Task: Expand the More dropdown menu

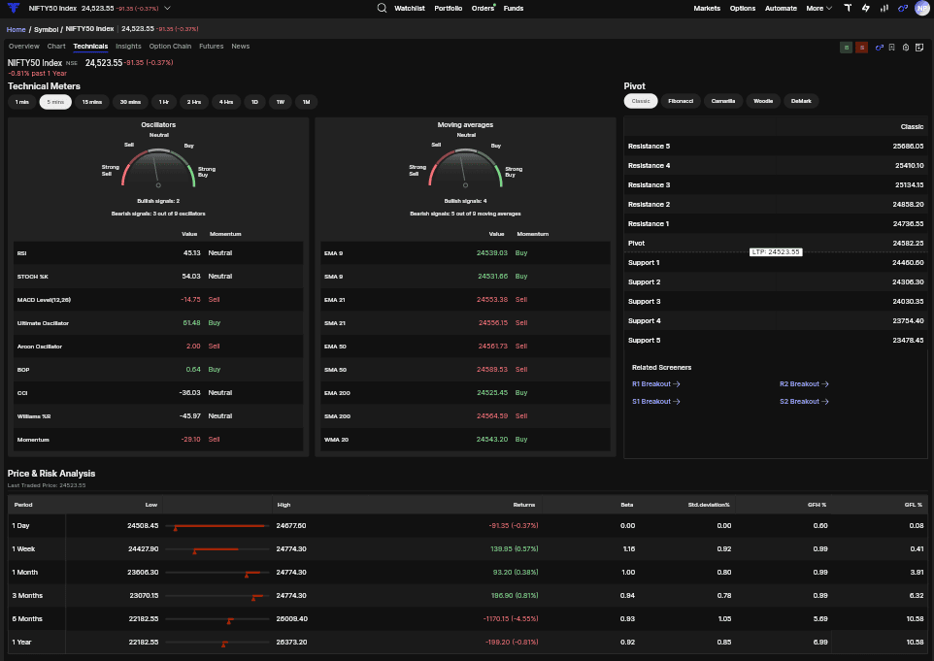Action: pyautogui.click(x=819, y=9)
